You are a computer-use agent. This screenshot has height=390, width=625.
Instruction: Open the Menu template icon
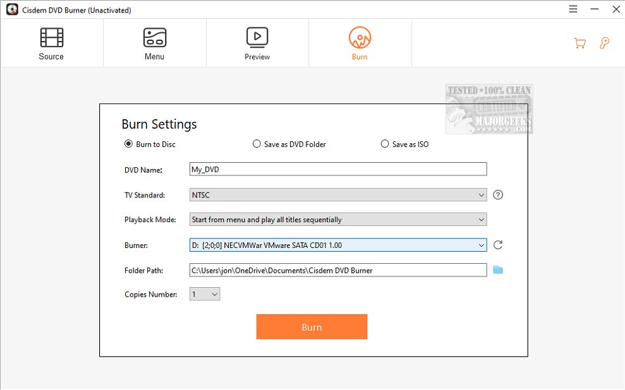coord(154,38)
